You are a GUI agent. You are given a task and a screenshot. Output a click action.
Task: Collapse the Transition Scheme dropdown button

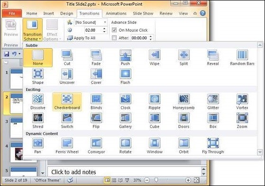pyautogui.click(x=32, y=30)
